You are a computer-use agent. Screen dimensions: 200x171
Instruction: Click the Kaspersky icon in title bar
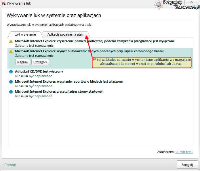coord(4,3)
